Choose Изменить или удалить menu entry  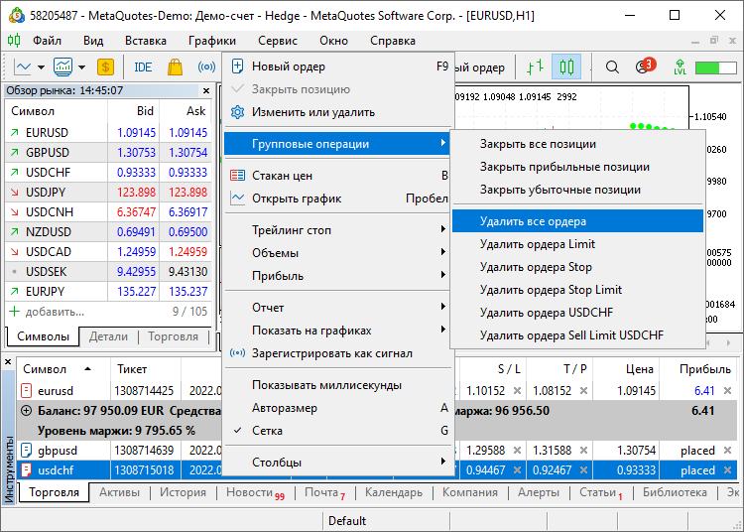pos(337,112)
